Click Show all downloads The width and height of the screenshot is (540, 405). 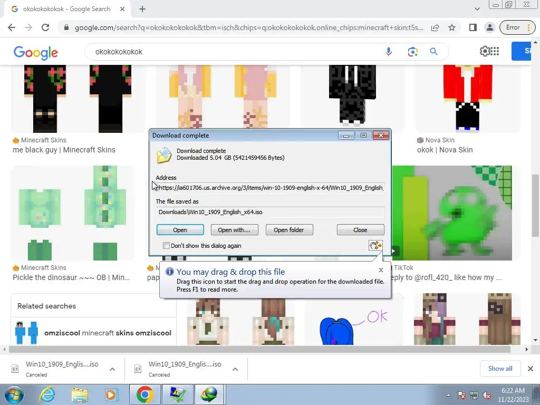pos(500,369)
